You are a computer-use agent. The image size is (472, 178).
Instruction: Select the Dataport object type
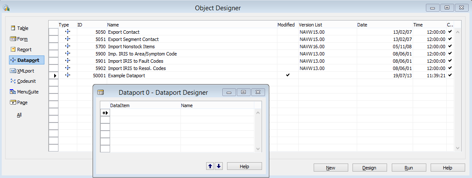[x=26, y=60]
